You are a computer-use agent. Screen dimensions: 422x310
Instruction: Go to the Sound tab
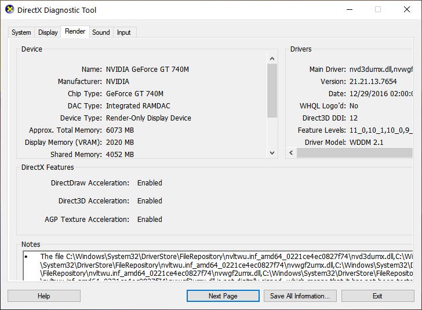coord(101,32)
